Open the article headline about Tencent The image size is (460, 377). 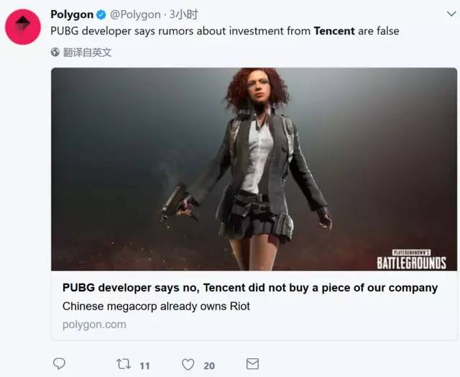(250, 288)
